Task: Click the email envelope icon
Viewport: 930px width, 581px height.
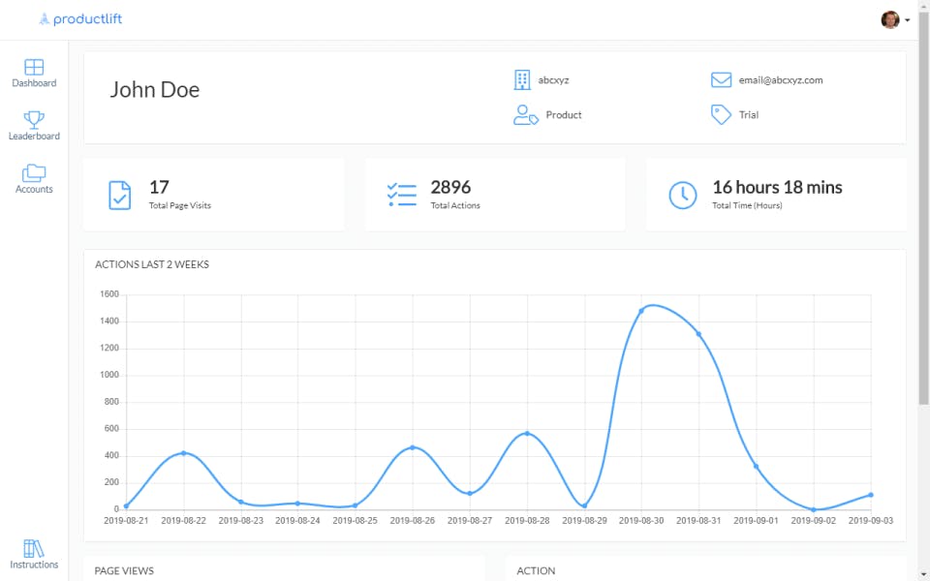Action: (x=721, y=79)
